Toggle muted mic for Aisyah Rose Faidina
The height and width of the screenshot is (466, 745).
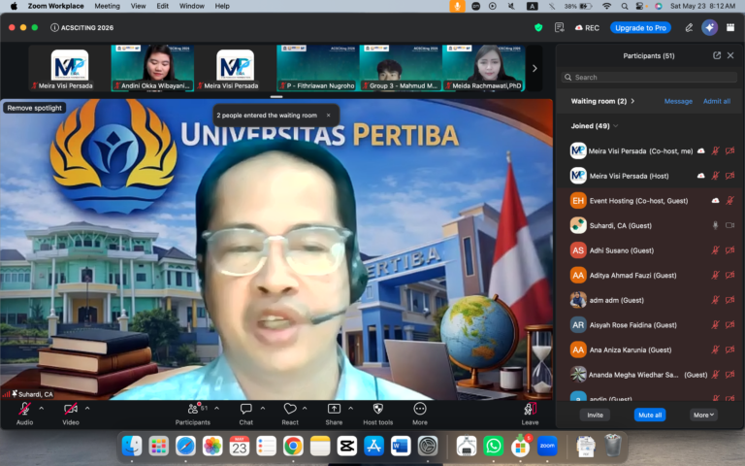715,325
